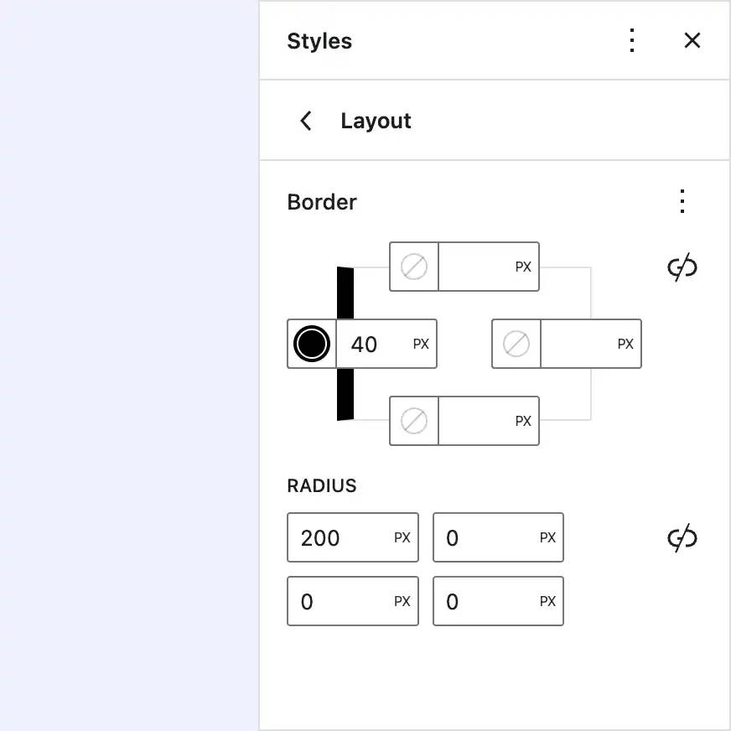Close the Styles panel
Image resolution: width=731 pixels, height=731 pixels.
click(x=692, y=40)
